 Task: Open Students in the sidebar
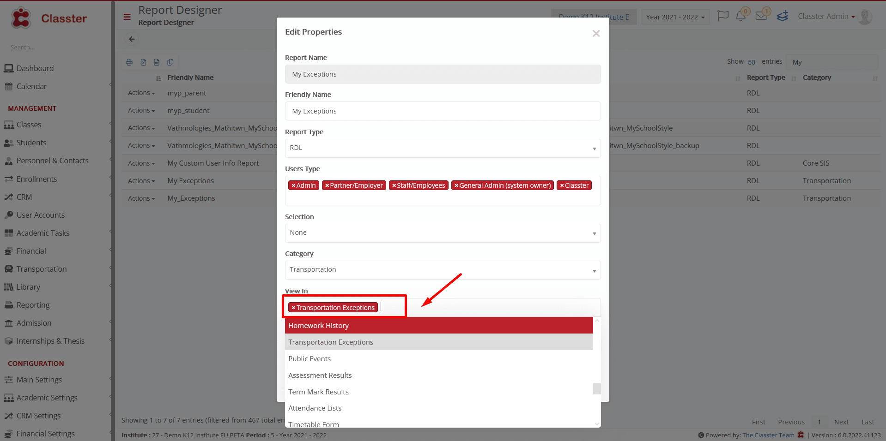click(x=31, y=143)
